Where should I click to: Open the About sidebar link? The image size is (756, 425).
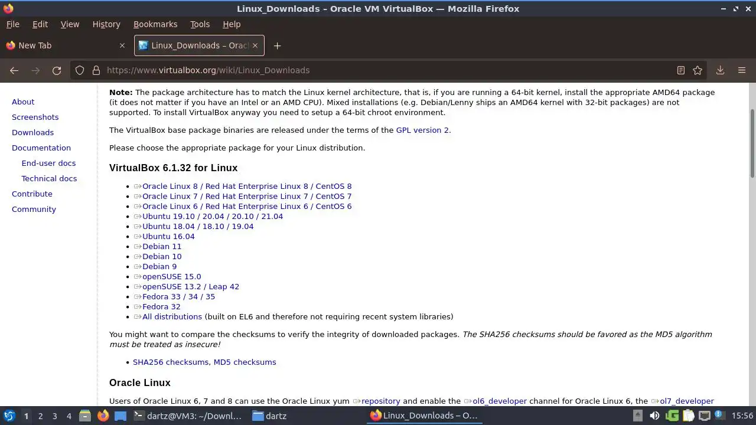click(x=23, y=102)
